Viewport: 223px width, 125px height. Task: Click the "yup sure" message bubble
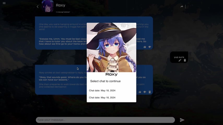[179, 57]
